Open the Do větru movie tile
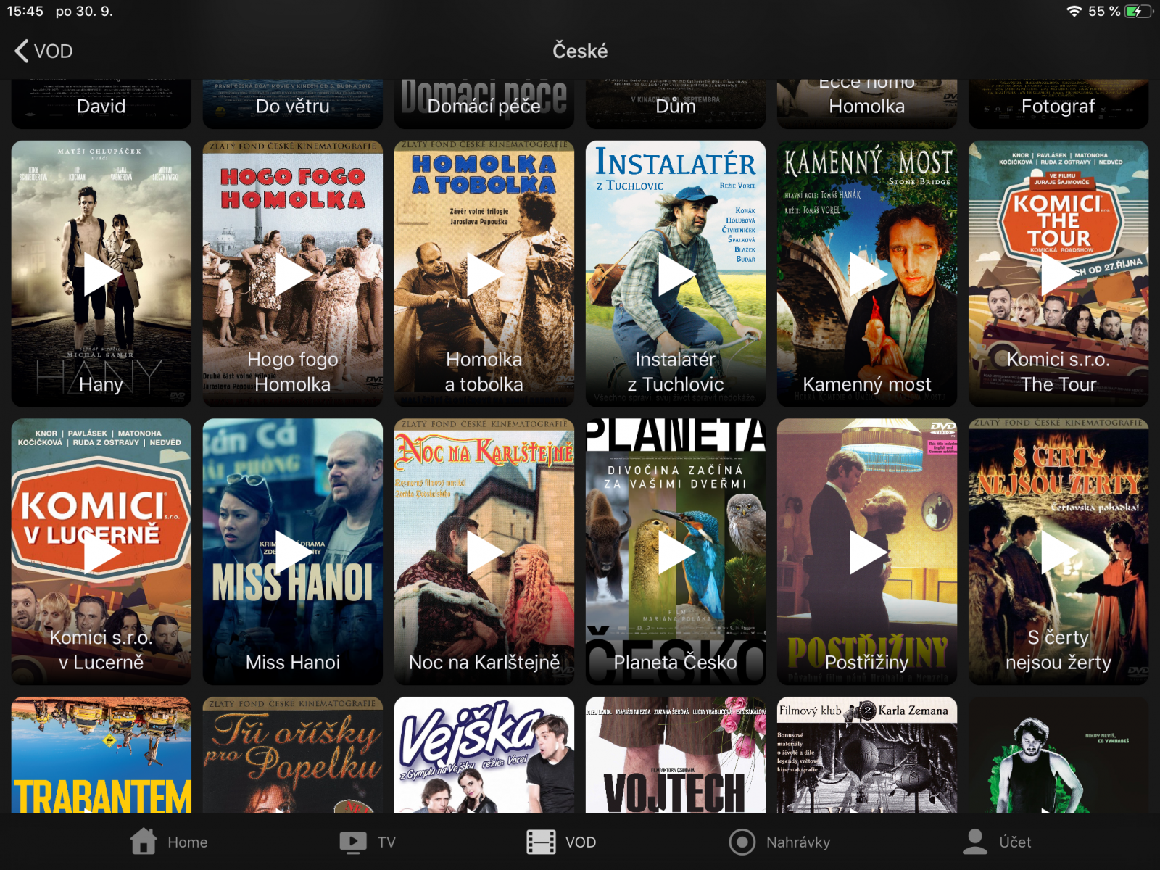Viewport: 1160px width, 870px height. tap(293, 104)
